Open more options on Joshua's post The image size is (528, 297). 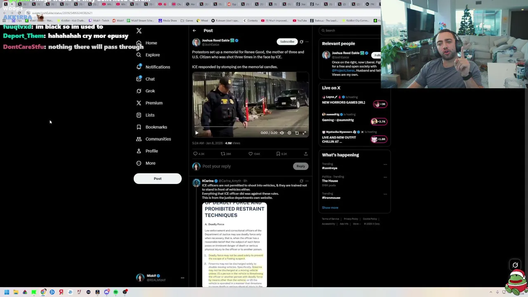(x=306, y=42)
